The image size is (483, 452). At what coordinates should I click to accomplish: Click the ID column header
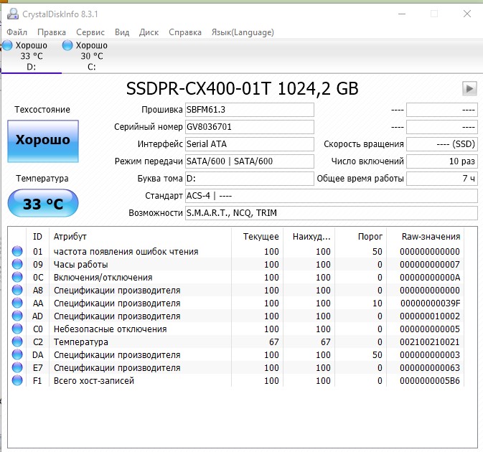[x=37, y=237]
